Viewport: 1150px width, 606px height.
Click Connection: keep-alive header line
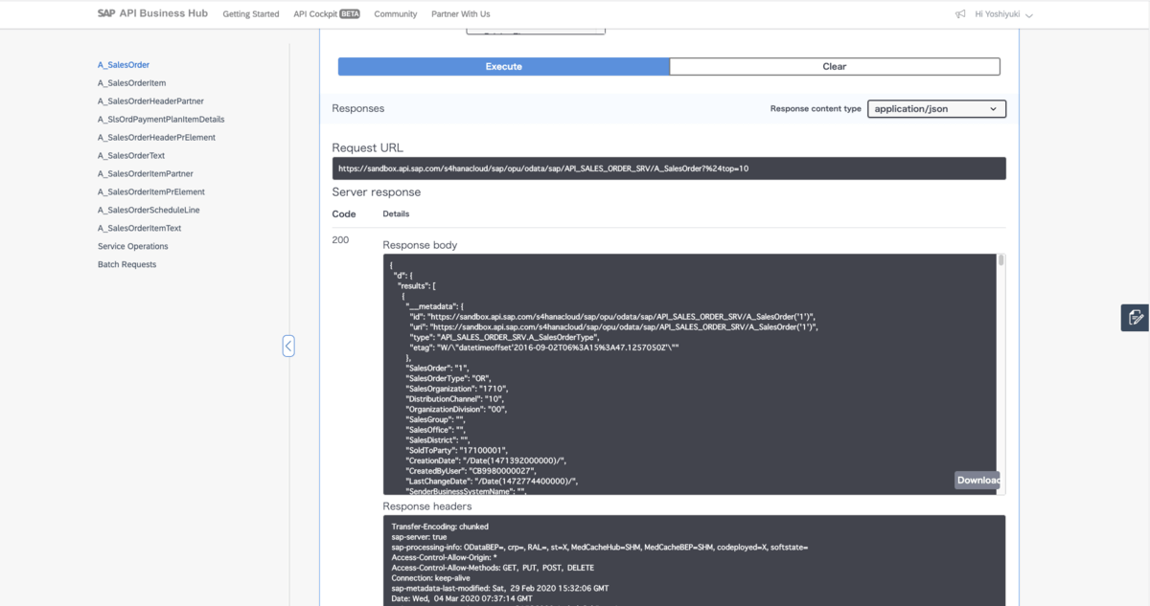[x=432, y=578]
